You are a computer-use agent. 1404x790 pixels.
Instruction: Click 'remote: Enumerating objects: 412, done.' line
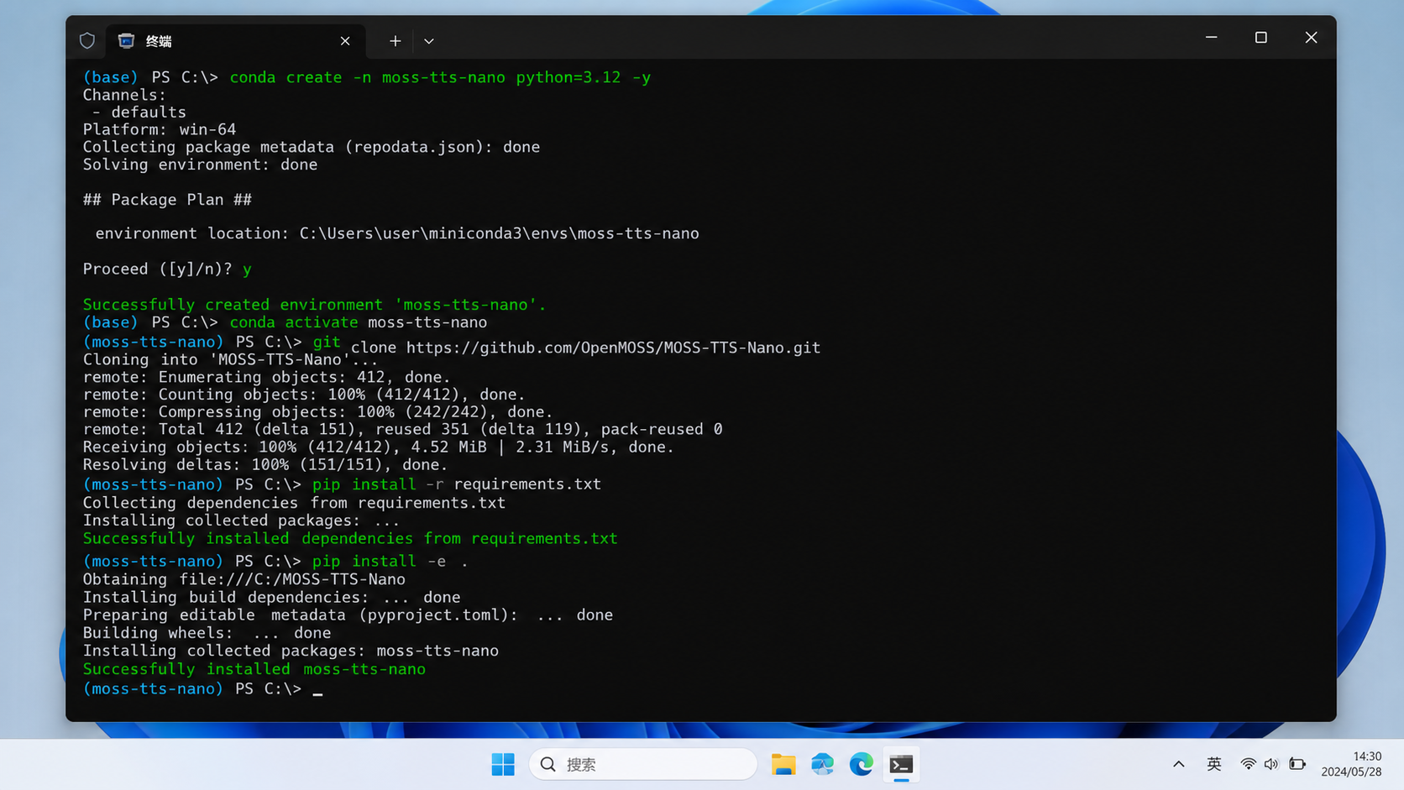click(x=266, y=377)
